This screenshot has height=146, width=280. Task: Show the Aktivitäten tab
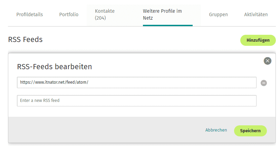(x=256, y=14)
